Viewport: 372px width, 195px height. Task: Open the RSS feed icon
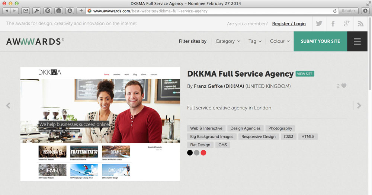360,23
